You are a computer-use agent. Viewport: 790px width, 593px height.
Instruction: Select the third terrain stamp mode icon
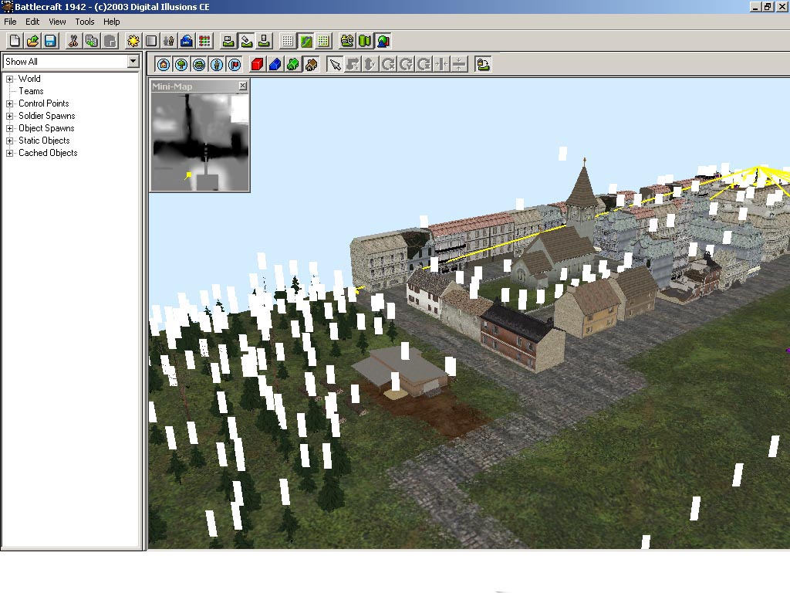point(264,41)
